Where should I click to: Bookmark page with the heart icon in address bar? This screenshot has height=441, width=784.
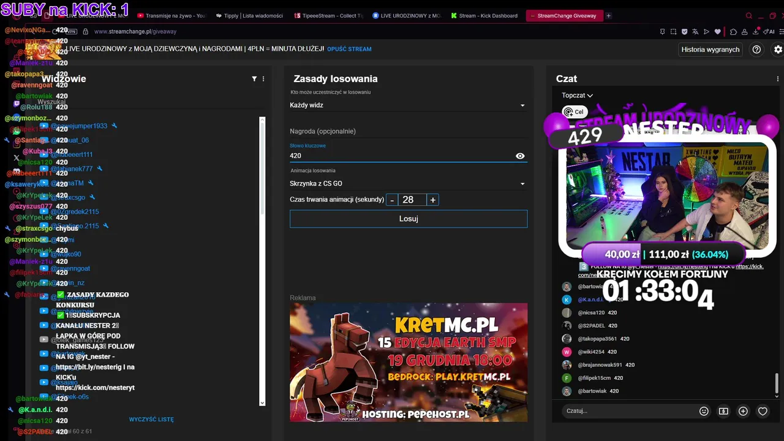pyautogui.click(x=717, y=31)
